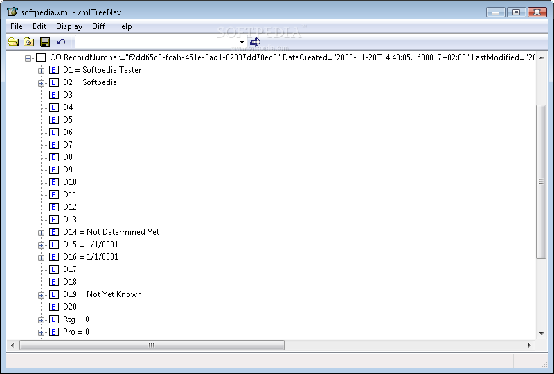The image size is (554, 374).
Task: Click the E element icon beside D13
Action: (x=54, y=220)
